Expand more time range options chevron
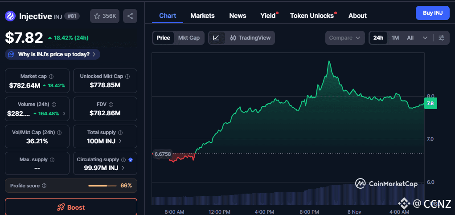Viewport: 455px width, 215px height. click(425, 38)
